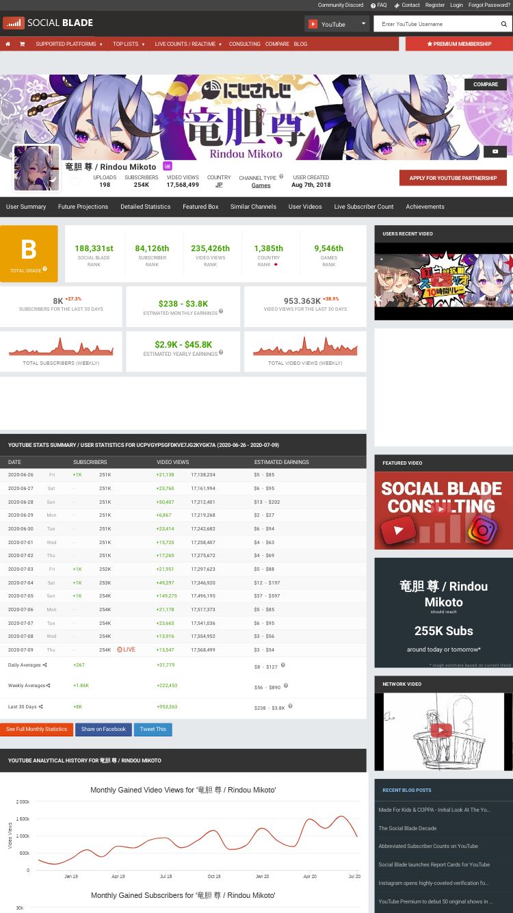Click See Full Monthly Statistics

(36, 730)
